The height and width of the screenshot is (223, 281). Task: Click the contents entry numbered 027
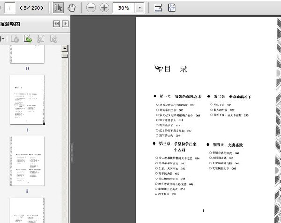[222, 110]
